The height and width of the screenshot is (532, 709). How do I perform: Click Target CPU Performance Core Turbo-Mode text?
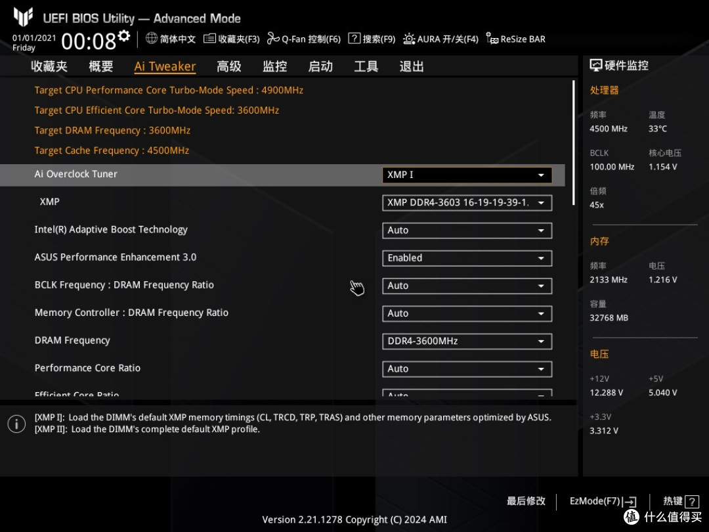pos(169,90)
